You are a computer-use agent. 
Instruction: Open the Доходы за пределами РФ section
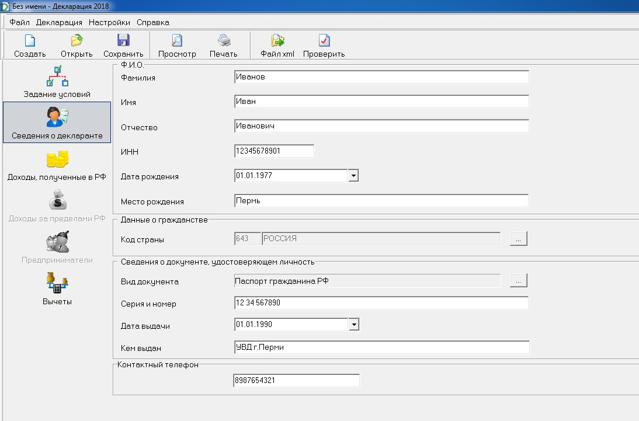57,206
